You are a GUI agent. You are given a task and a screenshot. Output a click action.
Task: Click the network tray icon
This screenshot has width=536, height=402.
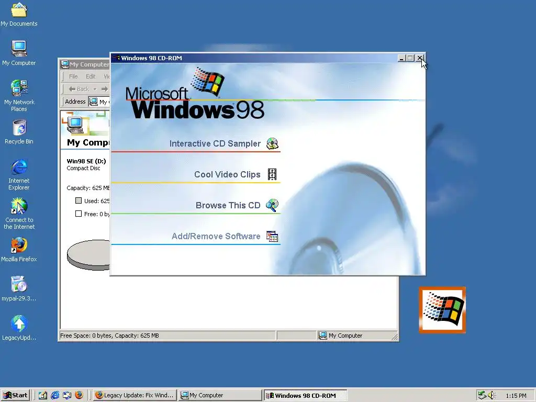coord(482,395)
